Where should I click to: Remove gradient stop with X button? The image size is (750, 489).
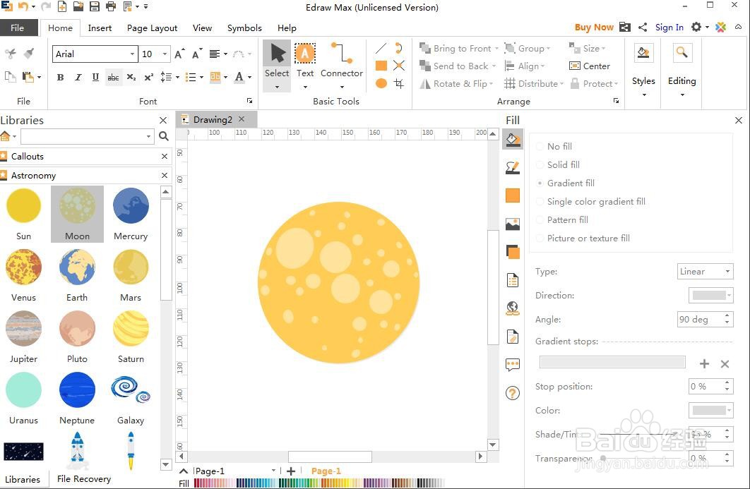725,364
